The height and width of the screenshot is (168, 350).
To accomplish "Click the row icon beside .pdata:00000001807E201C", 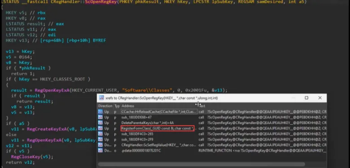I will pos(100,150).
